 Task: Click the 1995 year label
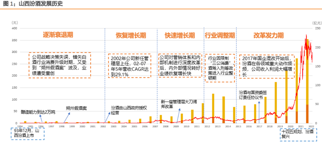coord(30,127)
